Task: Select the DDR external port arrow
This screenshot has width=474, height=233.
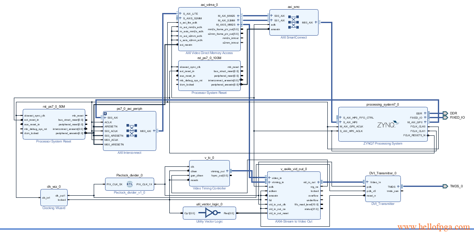Action: 445,113
